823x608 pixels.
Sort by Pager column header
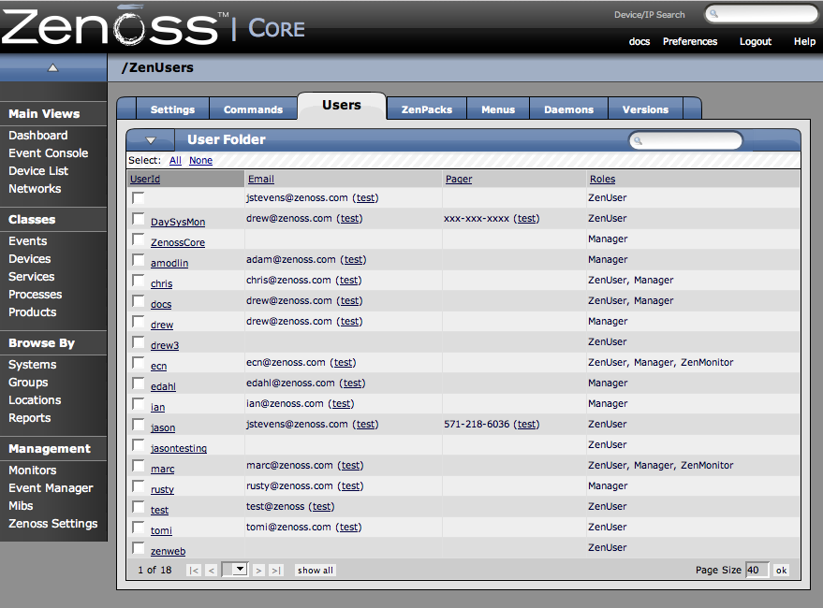coord(459,179)
